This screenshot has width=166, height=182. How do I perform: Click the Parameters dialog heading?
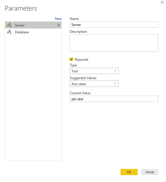[x=21, y=8]
